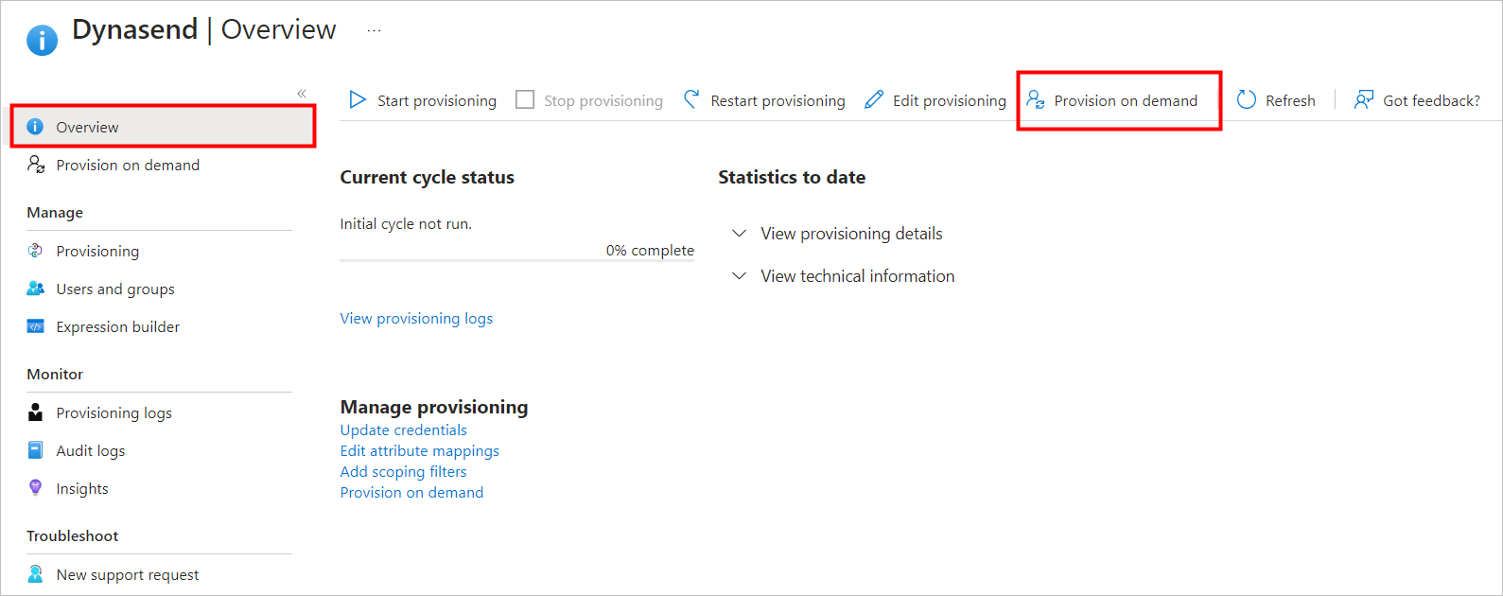
Task: Expand View technical information
Action: tap(739, 275)
